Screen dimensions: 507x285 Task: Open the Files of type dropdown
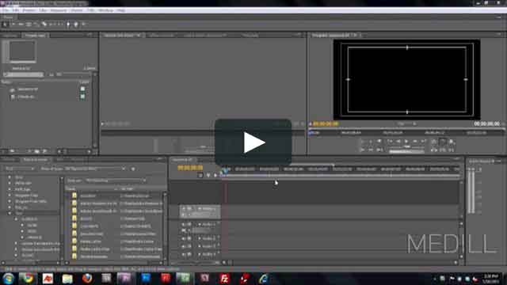coord(94,169)
